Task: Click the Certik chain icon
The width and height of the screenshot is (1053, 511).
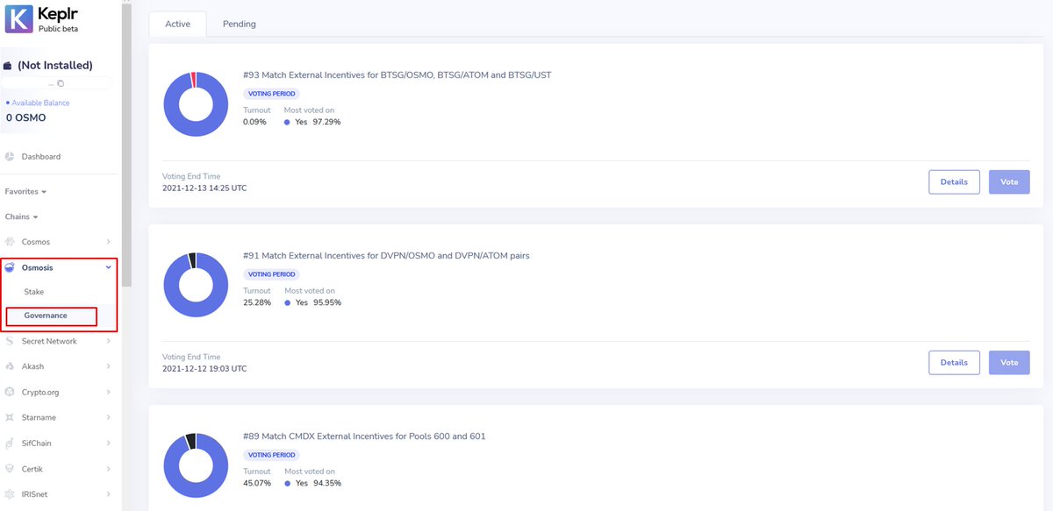Action: (x=10, y=469)
